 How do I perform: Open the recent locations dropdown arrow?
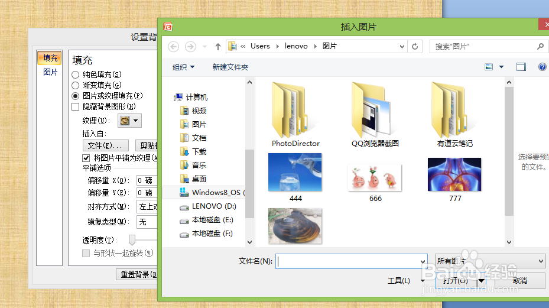coord(205,47)
